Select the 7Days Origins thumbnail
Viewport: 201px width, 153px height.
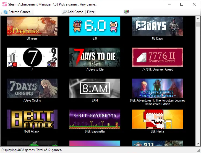tap(32, 88)
